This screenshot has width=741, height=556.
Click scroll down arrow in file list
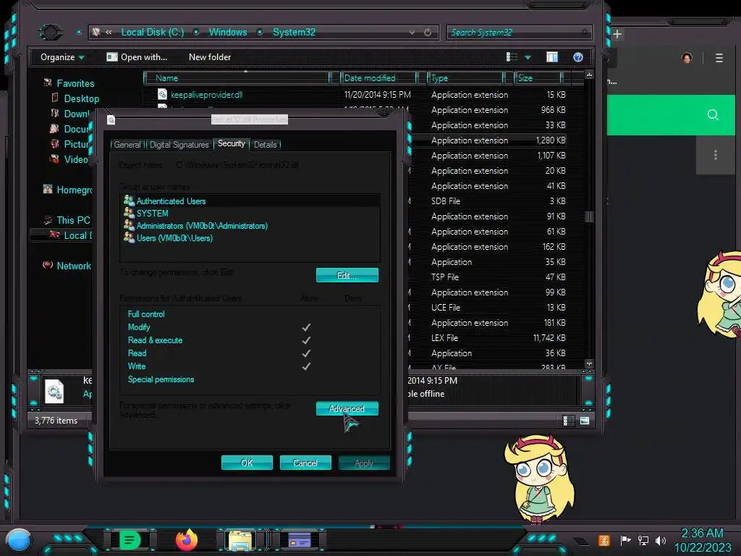[x=589, y=363]
